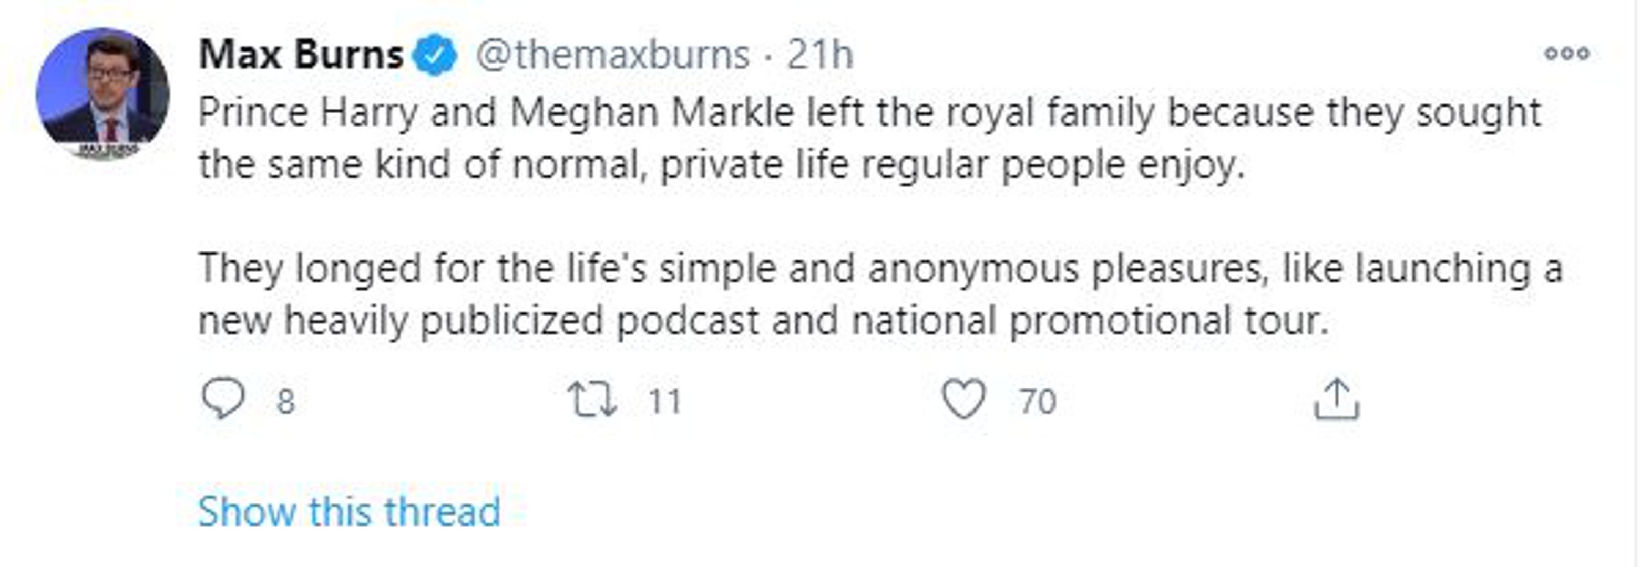Open Max Burns profile picture
1640x567 pixels.
coord(102,93)
